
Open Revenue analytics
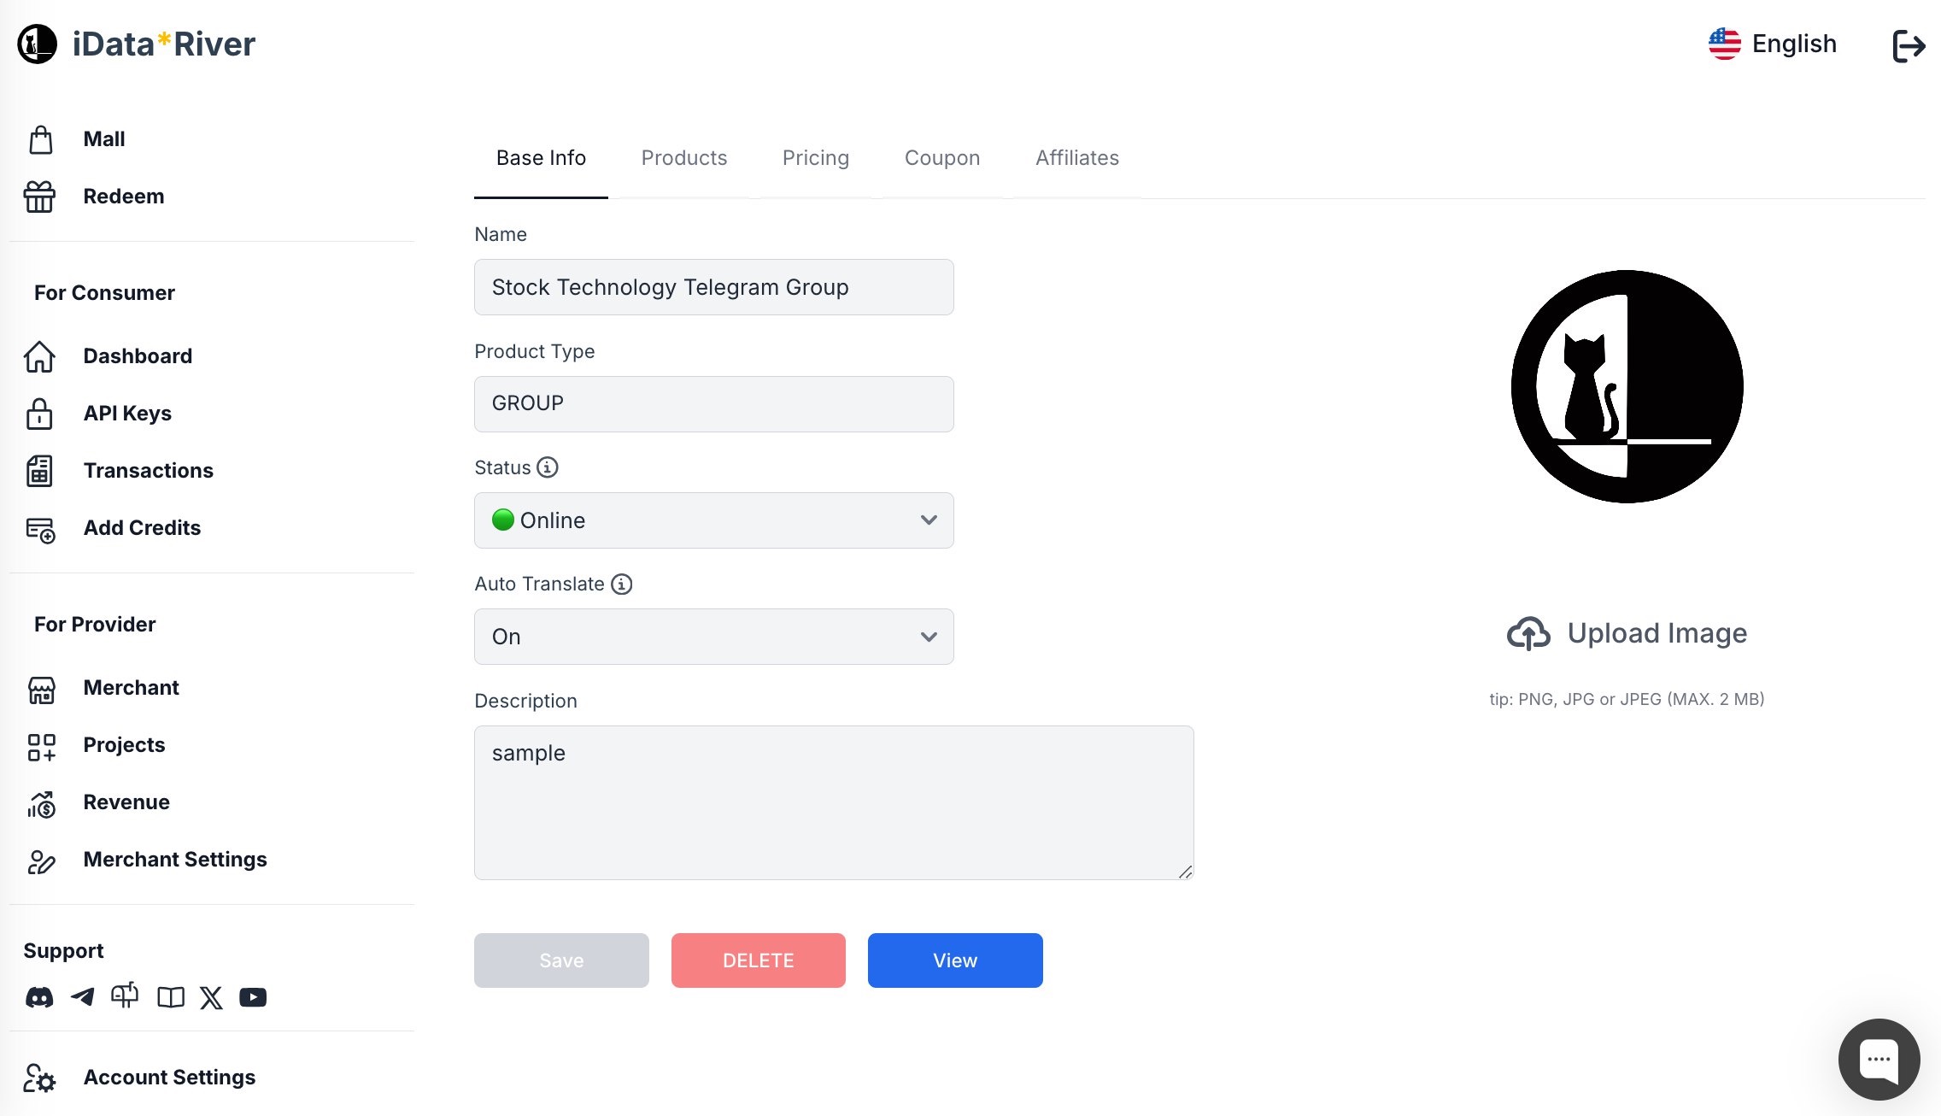126,802
